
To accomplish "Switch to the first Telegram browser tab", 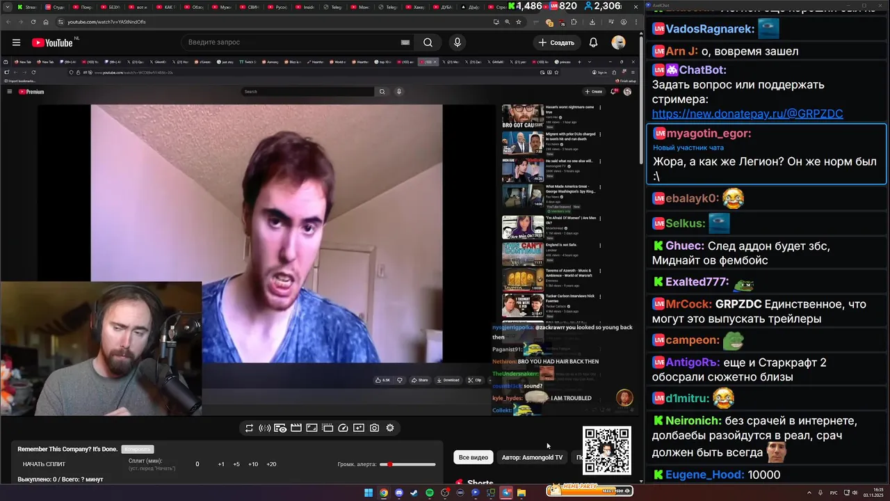I will [x=332, y=7].
